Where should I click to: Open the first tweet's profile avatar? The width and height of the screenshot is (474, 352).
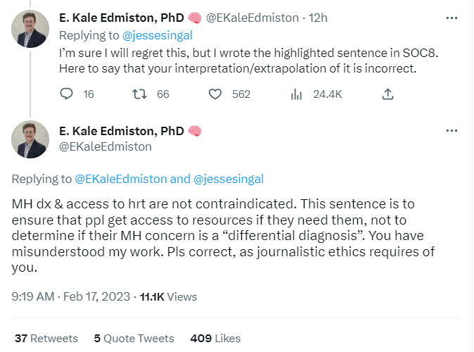(x=30, y=29)
